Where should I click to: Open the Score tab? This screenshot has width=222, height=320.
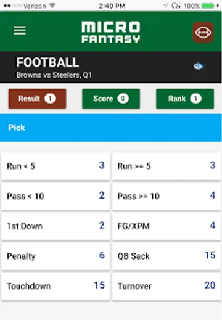111,99
